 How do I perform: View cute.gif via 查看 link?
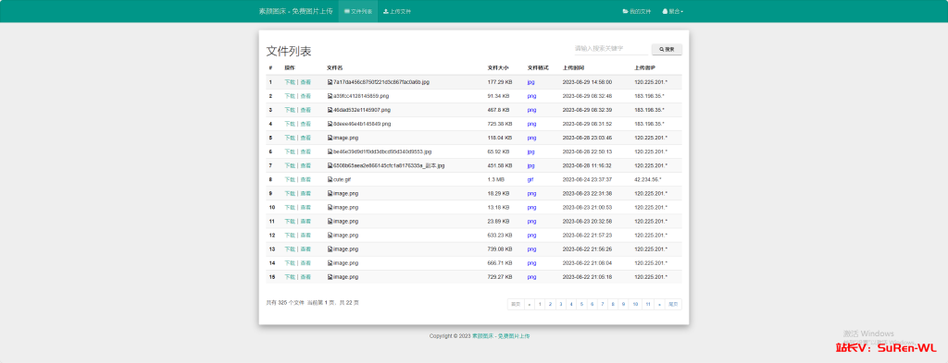[x=306, y=179]
